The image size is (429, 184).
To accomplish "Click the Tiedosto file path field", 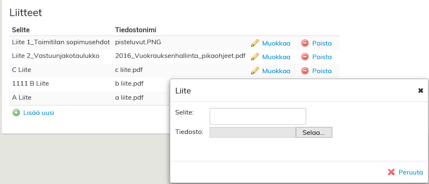I will coord(253,132).
